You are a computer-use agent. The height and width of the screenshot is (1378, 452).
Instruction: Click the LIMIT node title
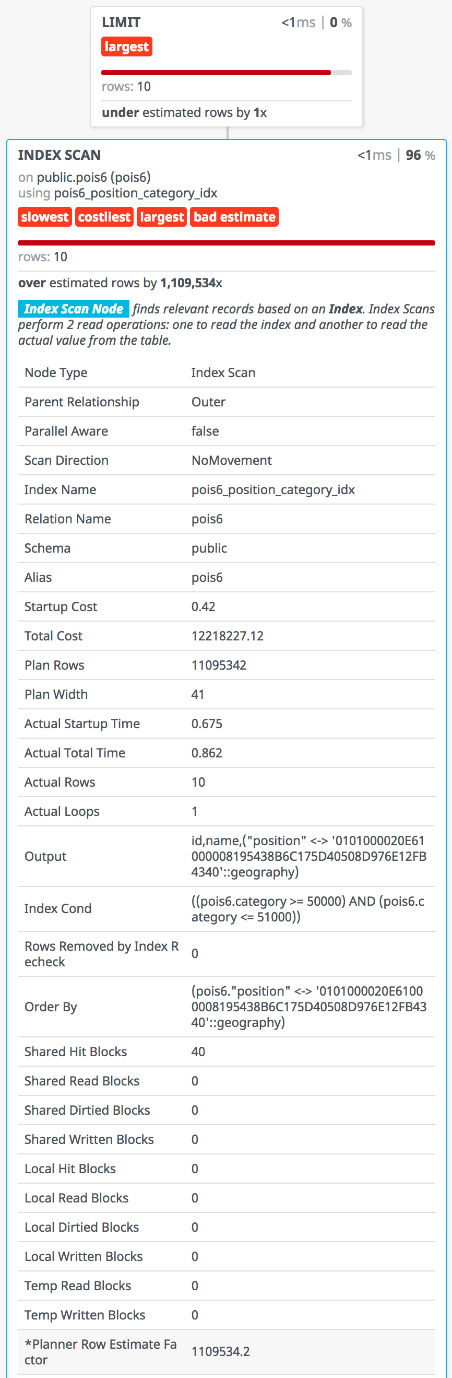click(x=121, y=22)
